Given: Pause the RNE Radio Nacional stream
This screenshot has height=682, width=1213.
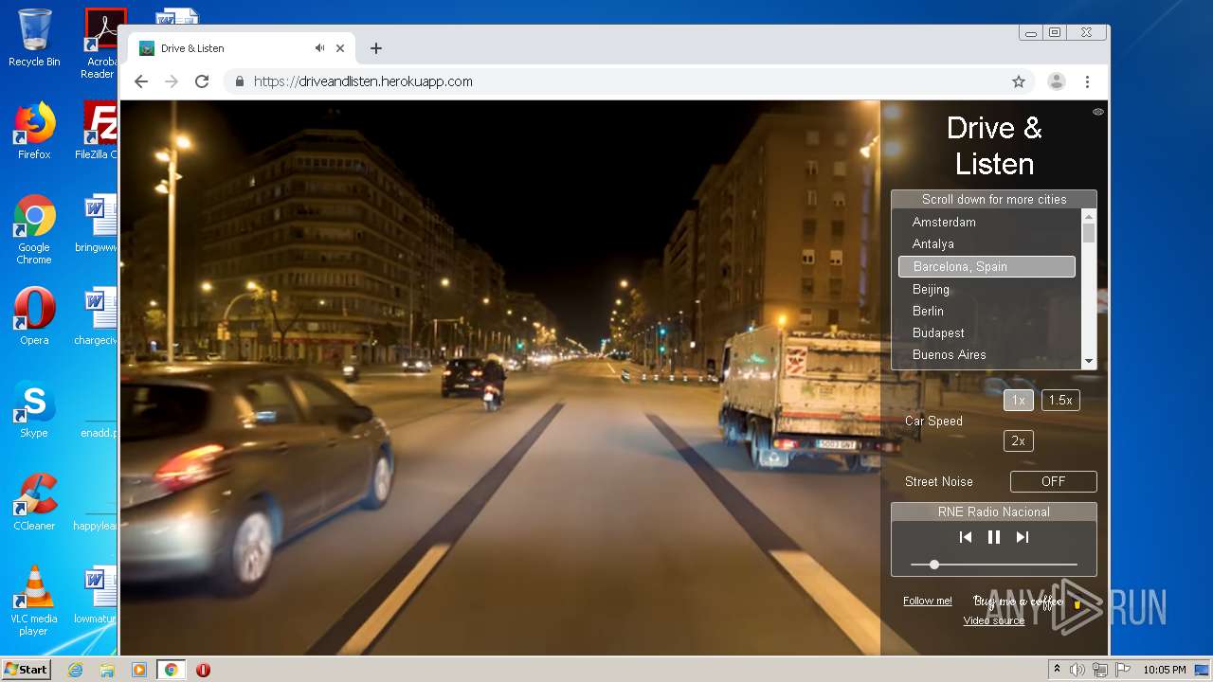Looking at the screenshot, I should click(993, 537).
